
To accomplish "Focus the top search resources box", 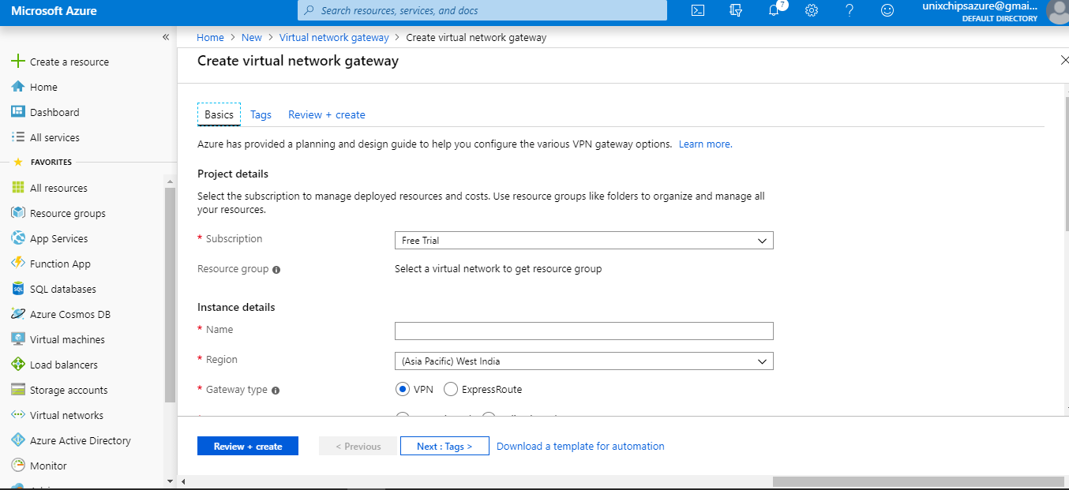I will pos(482,10).
